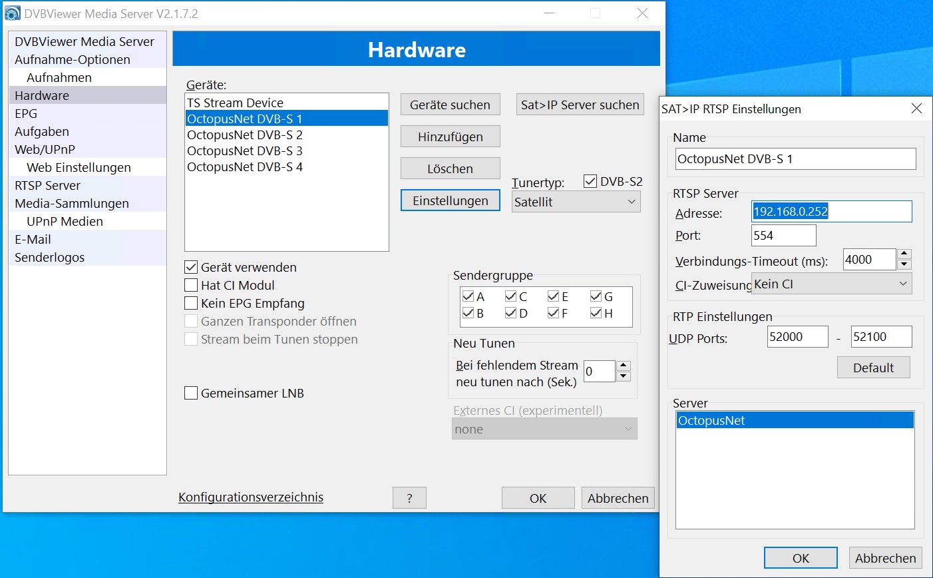Screen dimensions: 933x578
Task: Increase the Verbindungs-Timeout value with up arrow
Action: coord(904,254)
